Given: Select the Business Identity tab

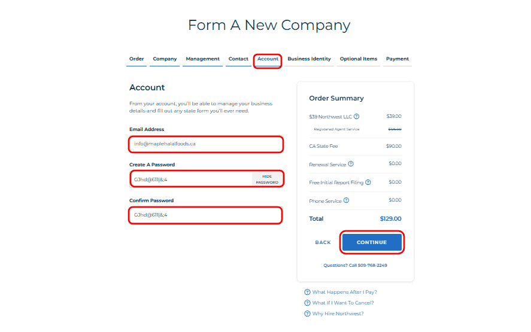Looking at the screenshot, I should pyautogui.click(x=309, y=59).
